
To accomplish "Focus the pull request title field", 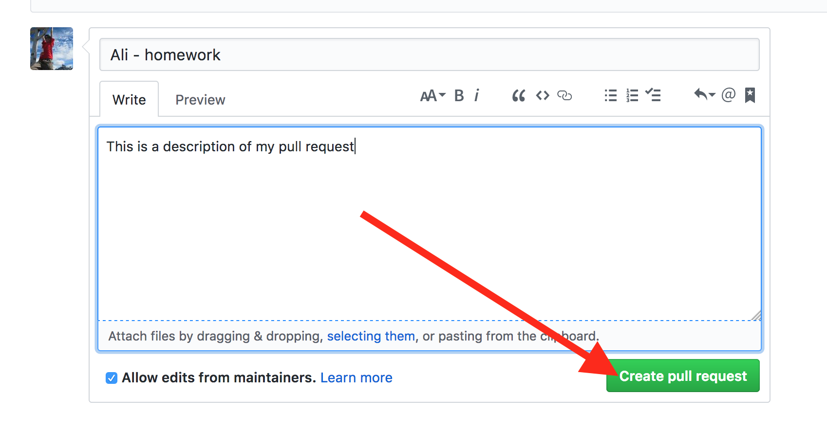I will click(430, 54).
